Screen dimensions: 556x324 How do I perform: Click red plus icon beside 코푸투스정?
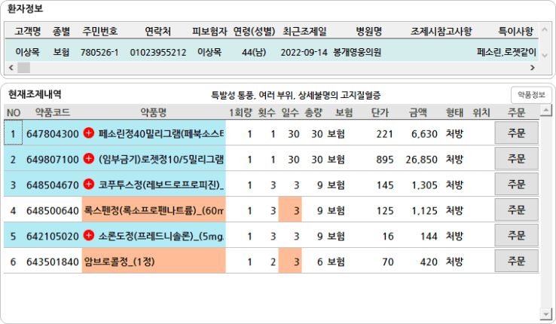(89, 185)
